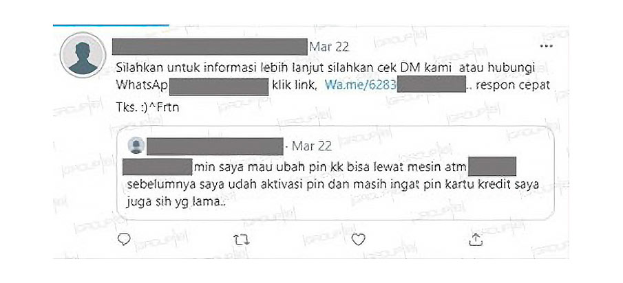This screenshot has width=623, height=283.
Task: Click the redacted username in quoted tweet
Action: point(215,146)
